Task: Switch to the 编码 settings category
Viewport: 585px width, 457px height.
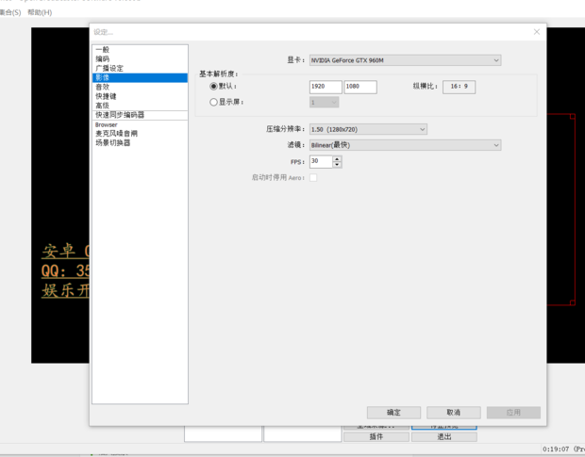Action: [x=103, y=59]
